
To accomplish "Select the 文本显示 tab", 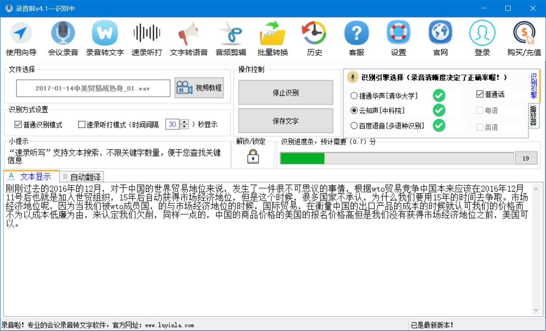I will point(31,176).
